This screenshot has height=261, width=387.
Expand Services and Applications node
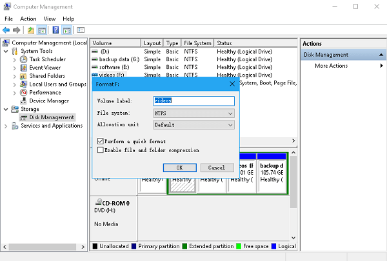(x=6, y=126)
